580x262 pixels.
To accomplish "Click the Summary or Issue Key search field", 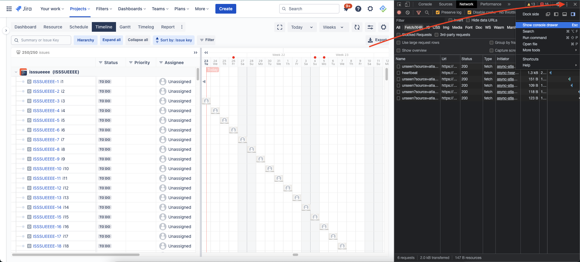I will point(41,40).
